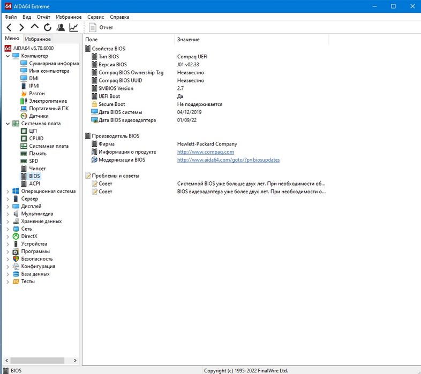
Task: Click the Отчёт report button in toolbar
Action: [101, 27]
